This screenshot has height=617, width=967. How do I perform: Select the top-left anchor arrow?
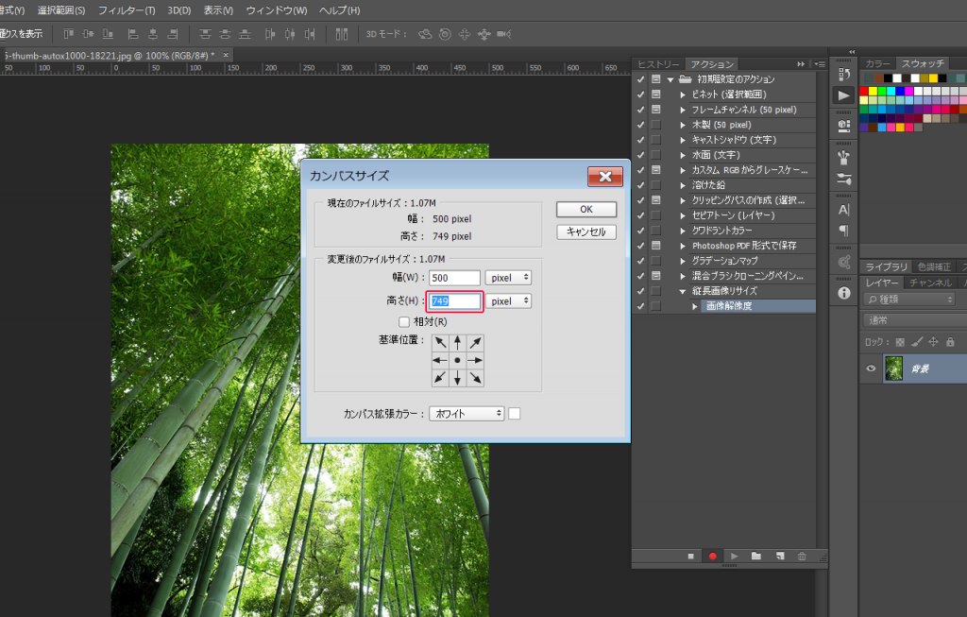tap(440, 342)
